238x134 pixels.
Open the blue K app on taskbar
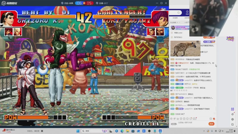pyautogui.click(x=144, y=131)
